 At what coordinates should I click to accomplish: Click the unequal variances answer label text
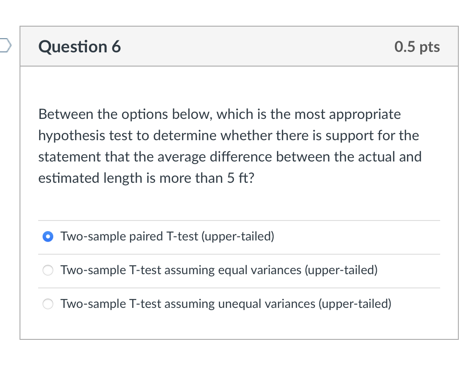click(226, 304)
